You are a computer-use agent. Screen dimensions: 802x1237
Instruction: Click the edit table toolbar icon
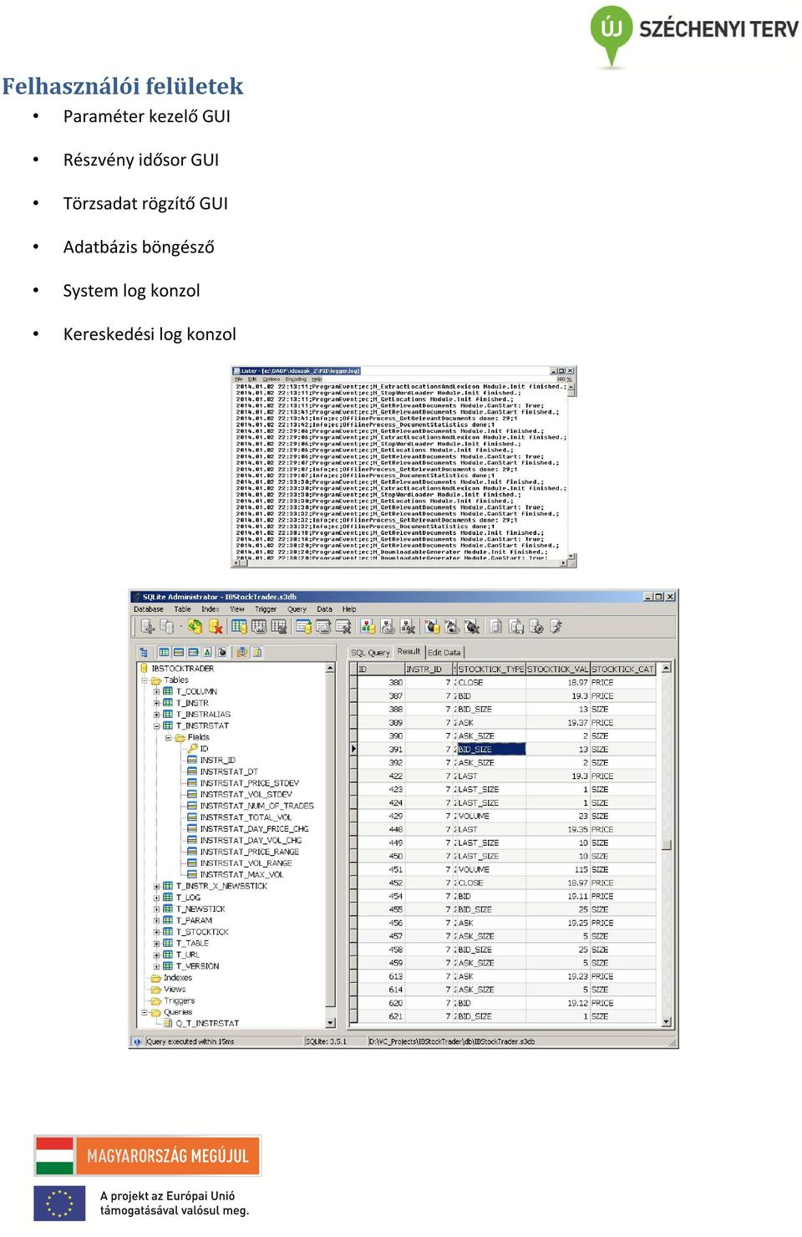coord(259,626)
